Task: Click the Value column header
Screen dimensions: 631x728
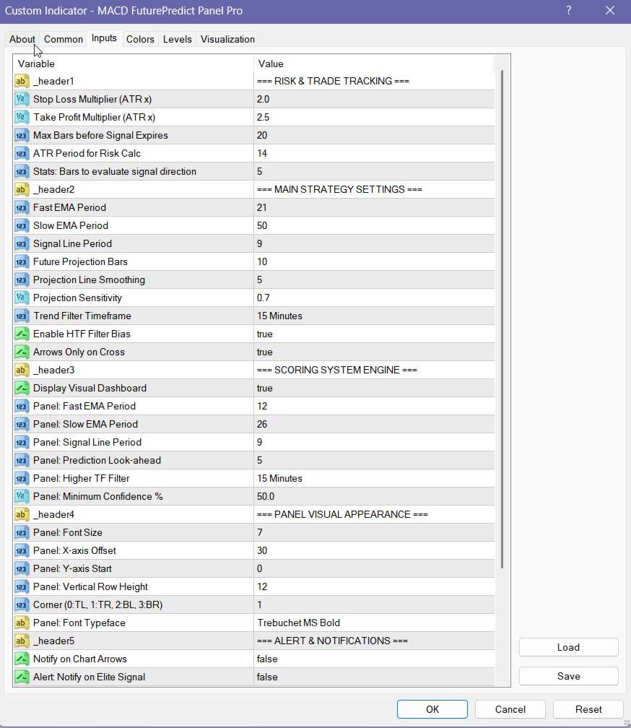Action: (374, 64)
